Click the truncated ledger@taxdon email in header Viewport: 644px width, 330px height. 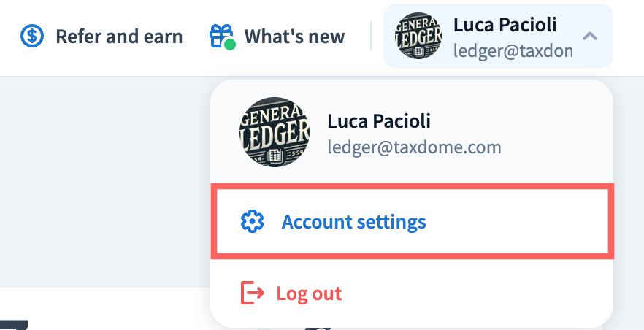pyautogui.click(x=513, y=51)
